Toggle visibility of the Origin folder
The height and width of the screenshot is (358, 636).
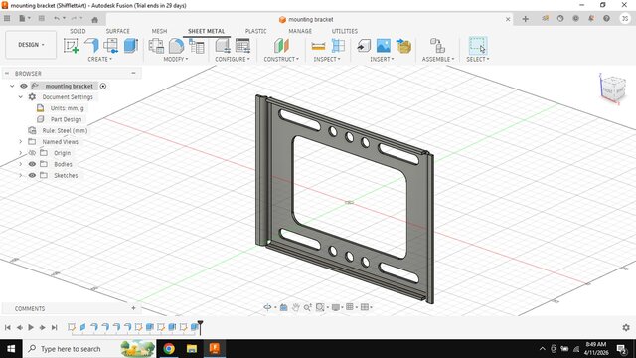[x=32, y=153]
